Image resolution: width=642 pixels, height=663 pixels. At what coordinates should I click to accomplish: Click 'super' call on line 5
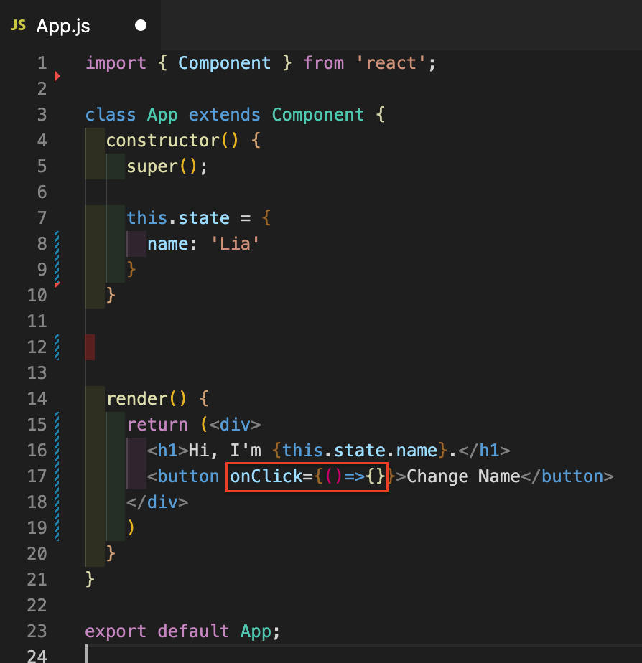coord(152,166)
